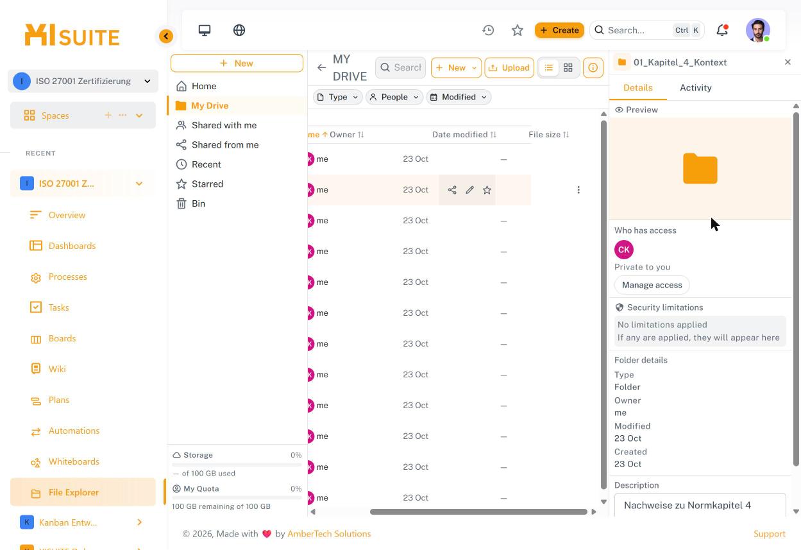Image resolution: width=801 pixels, height=550 pixels.
Task: Click Manage access button
Action: pyautogui.click(x=652, y=285)
